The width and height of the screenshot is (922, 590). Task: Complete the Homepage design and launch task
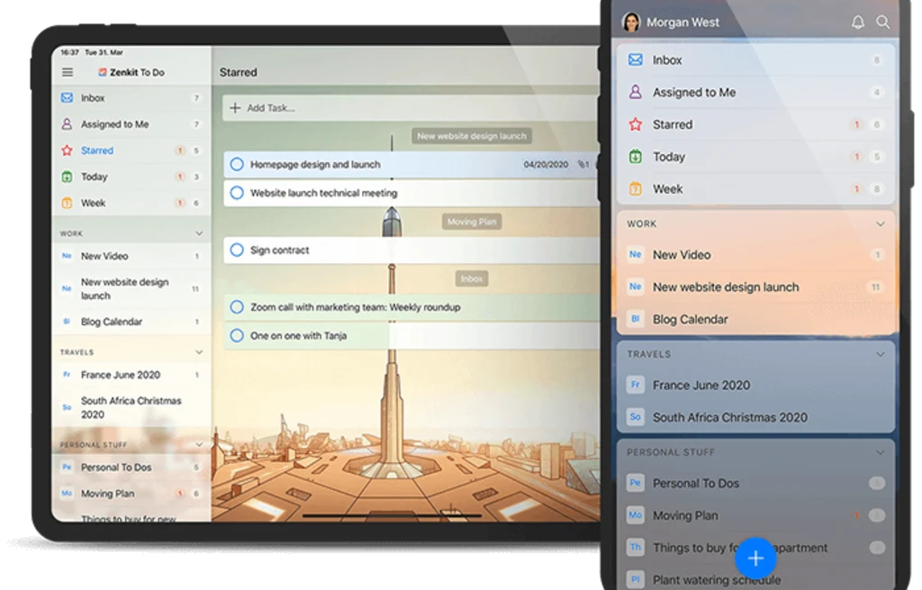click(x=237, y=164)
